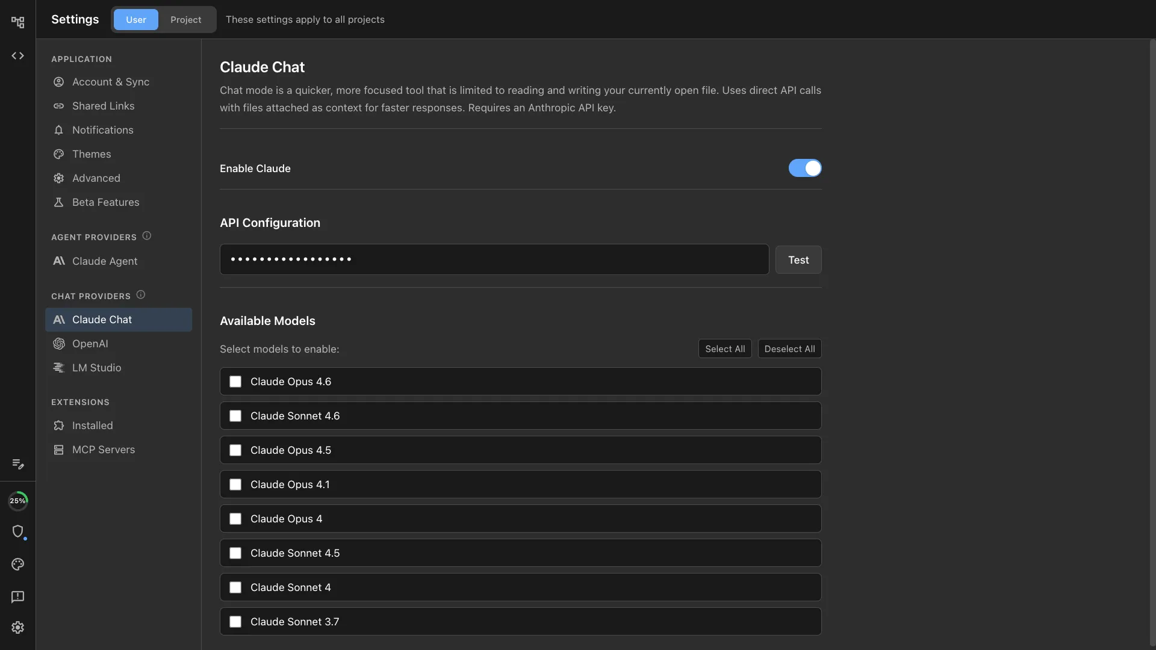Screen dimensions: 1156x650
Task: Click info icon beside Agent Providers
Action: point(147,236)
